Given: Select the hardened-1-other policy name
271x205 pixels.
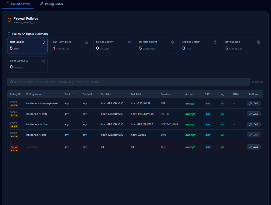Looking at the screenshot, I should tap(37, 124).
